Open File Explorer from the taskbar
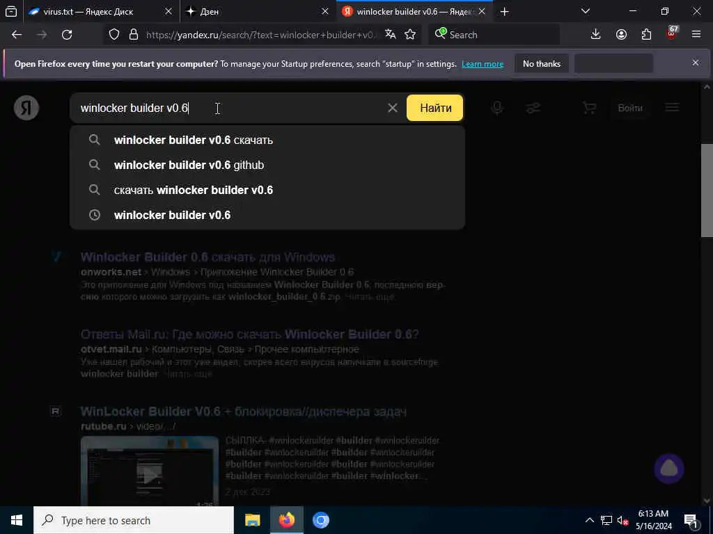The height and width of the screenshot is (534, 713). point(252,520)
